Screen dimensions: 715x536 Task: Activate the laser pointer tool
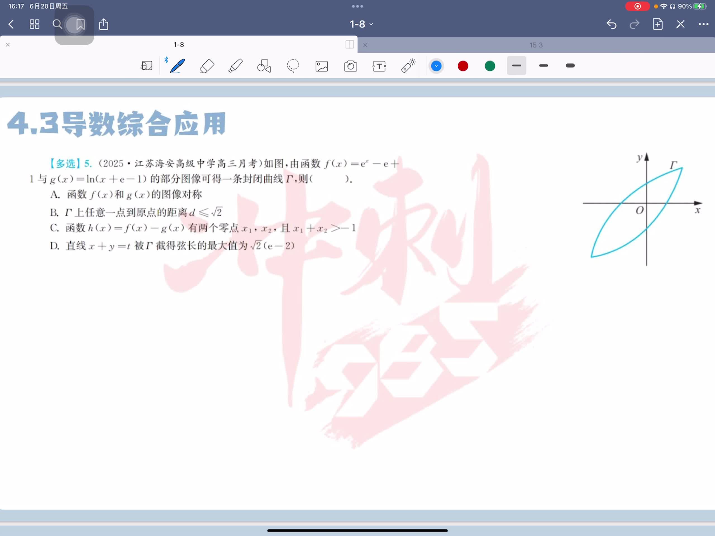[x=408, y=66]
